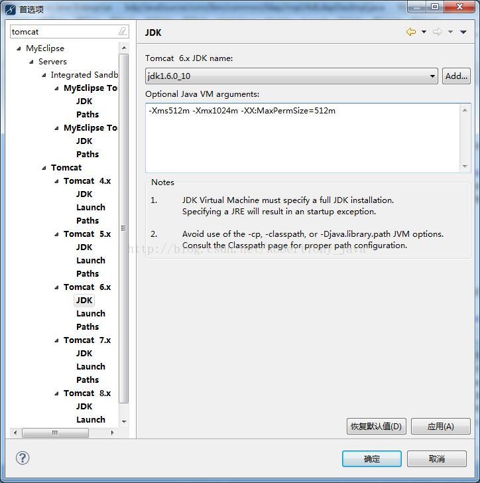Select JDK under Tomcat 4.x
The width and height of the screenshot is (480, 483).
(84, 194)
